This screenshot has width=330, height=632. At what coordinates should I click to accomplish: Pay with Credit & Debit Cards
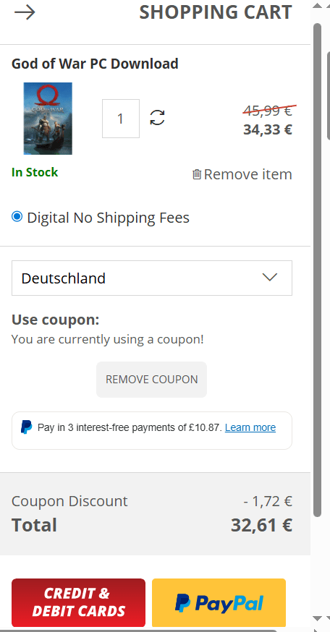[x=78, y=602]
